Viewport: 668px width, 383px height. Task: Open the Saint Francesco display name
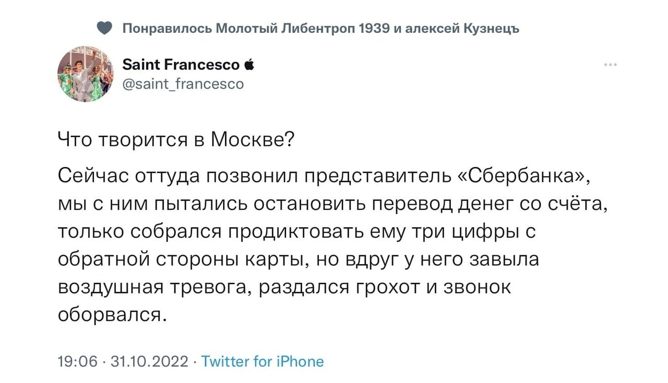pos(181,65)
